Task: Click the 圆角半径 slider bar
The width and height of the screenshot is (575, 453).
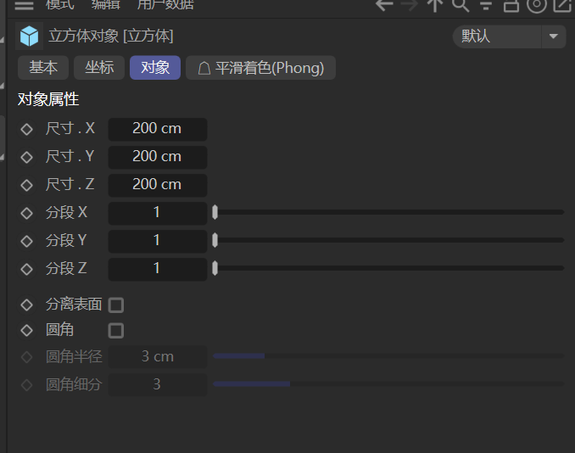Action: tap(388, 355)
